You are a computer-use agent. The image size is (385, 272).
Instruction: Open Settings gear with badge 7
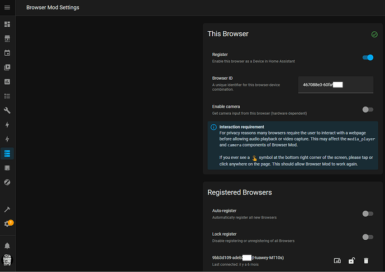click(x=7, y=224)
